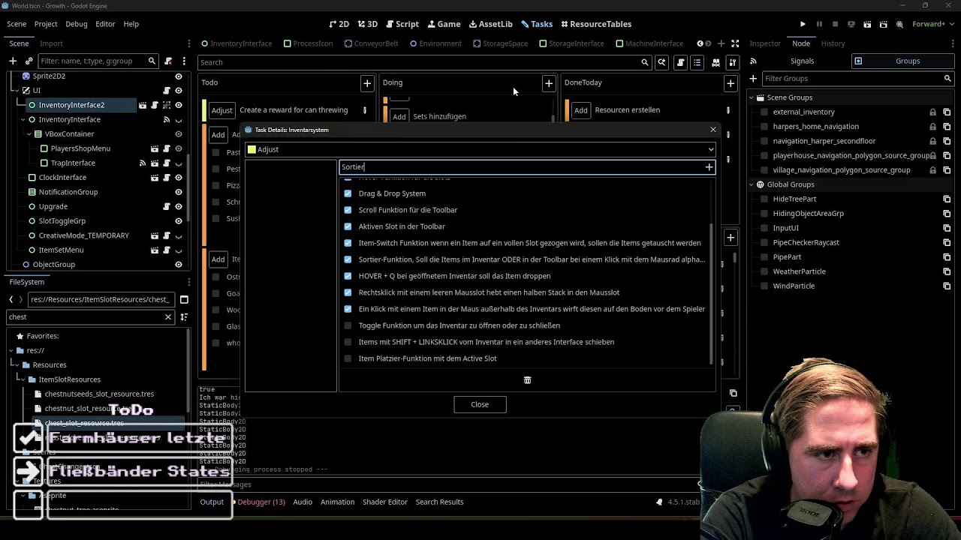This screenshot has width=961, height=540.
Task: Switch to the AssetLib workspace
Action: [x=491, y=24]
